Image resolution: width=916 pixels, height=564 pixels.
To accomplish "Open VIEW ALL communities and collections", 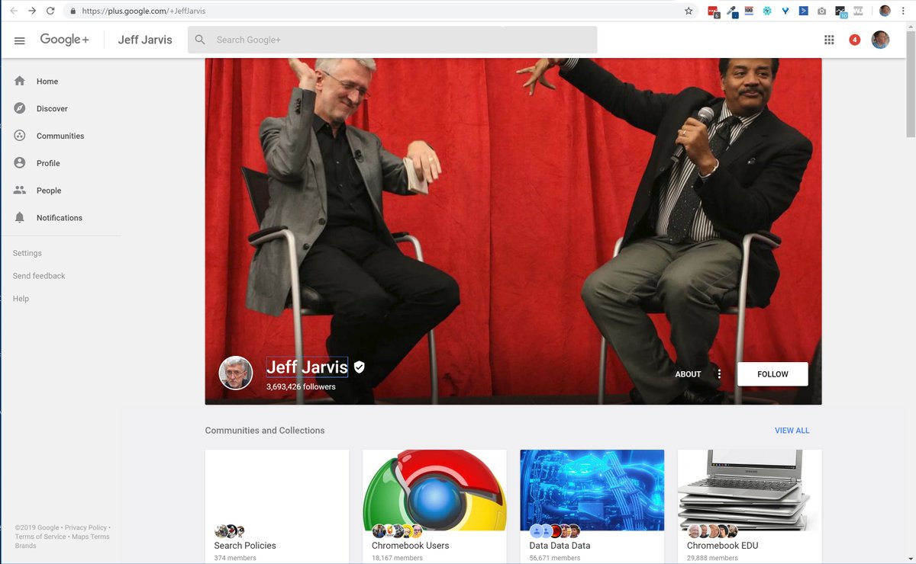I will click(x=792, y=430).
